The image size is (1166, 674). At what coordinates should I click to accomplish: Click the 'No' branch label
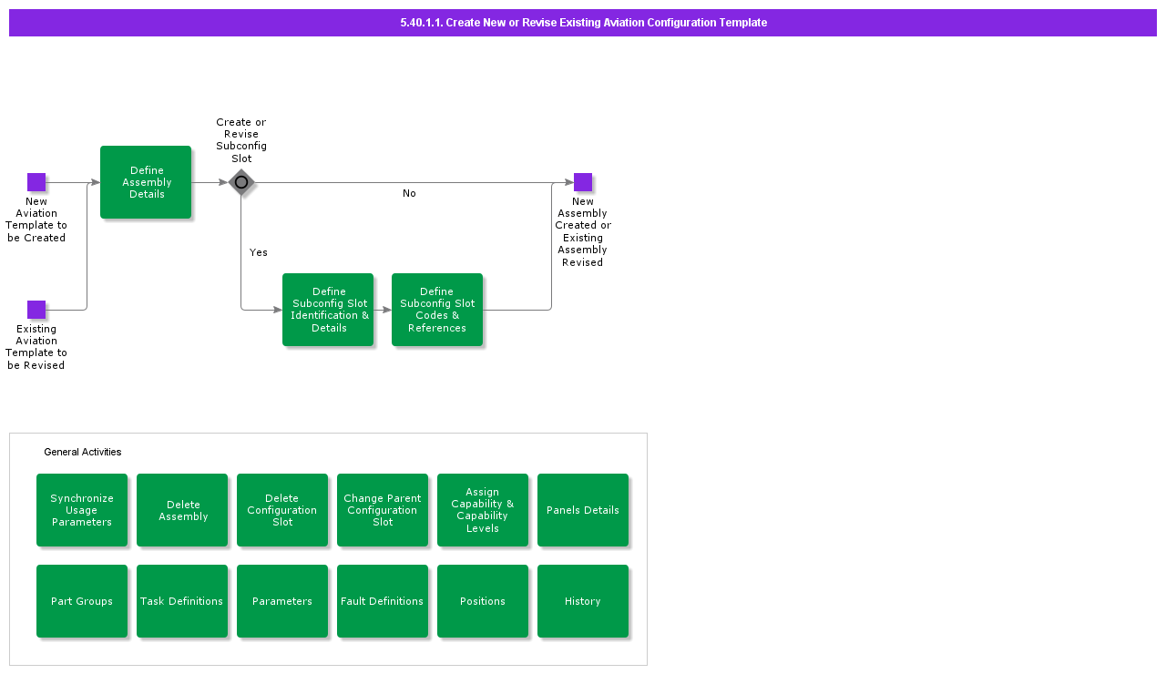pyautogui.click(x=409, y=193)
